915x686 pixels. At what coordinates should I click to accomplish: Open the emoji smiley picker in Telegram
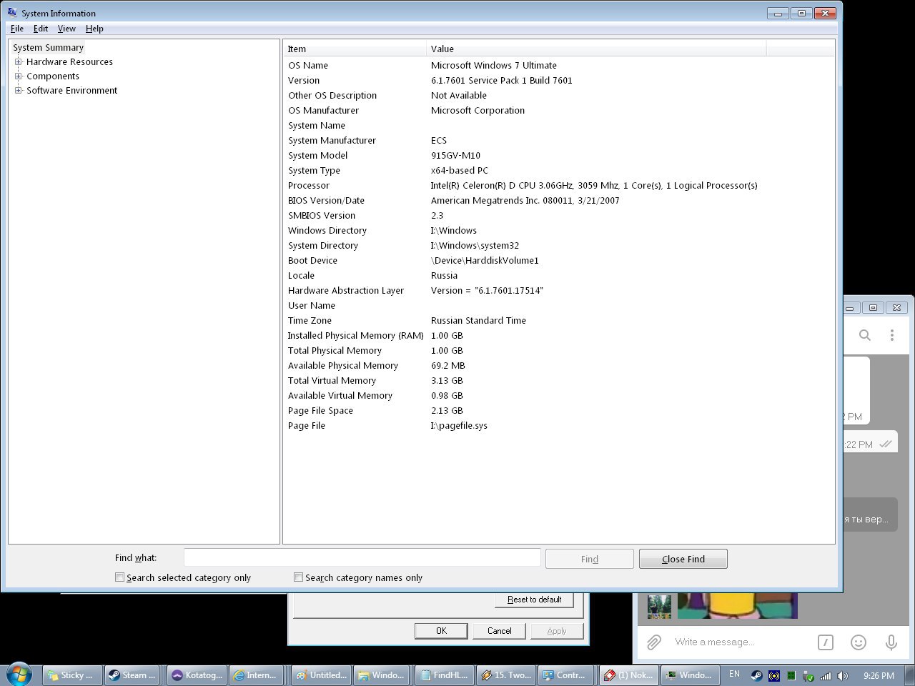click(x=859, y=642)
